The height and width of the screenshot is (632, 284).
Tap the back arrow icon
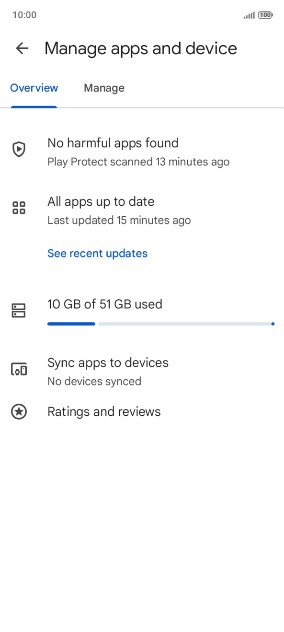point(22,48)
